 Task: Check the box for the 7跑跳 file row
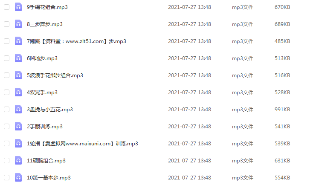(x=7, y=41)
